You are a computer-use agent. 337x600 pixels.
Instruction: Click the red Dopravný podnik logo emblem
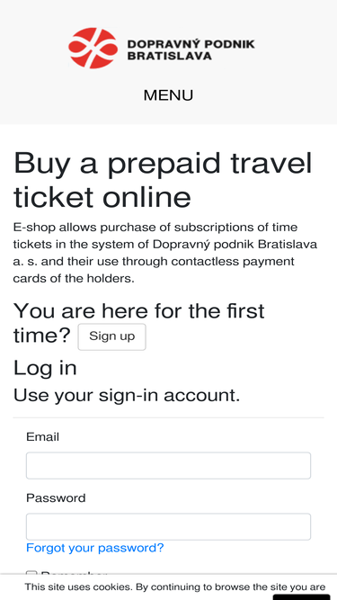(x=93, y=48)
